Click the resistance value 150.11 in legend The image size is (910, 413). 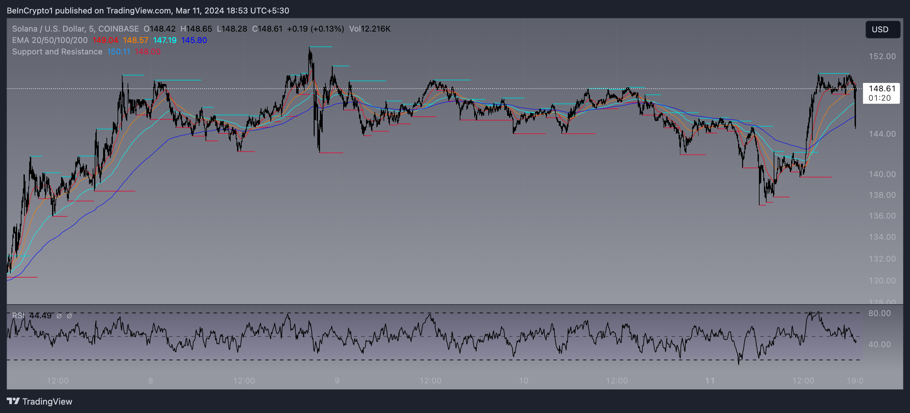click(x=118, y=52)
